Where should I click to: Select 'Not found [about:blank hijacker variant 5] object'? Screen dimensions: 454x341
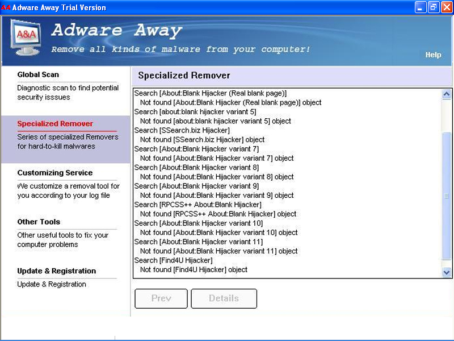coord(216,121)
